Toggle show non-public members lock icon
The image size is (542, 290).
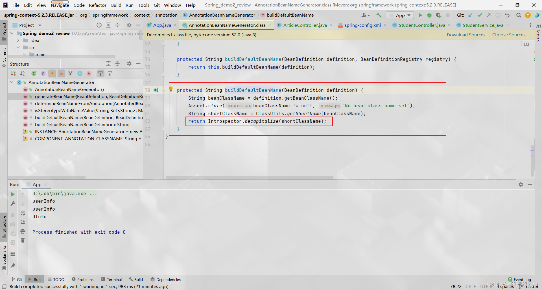click(x=61, y=73)
